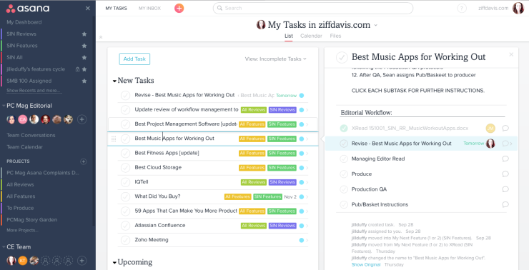Click the orange plus quick-add button
The width and height of the screenshot is (529, 270).
click(x=179, y=8)
